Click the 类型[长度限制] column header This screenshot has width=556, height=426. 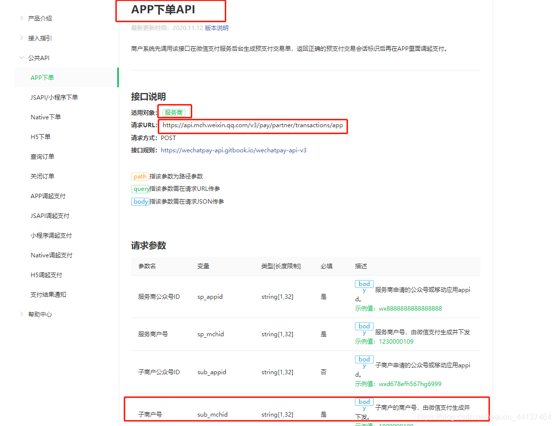click(281, 266)
